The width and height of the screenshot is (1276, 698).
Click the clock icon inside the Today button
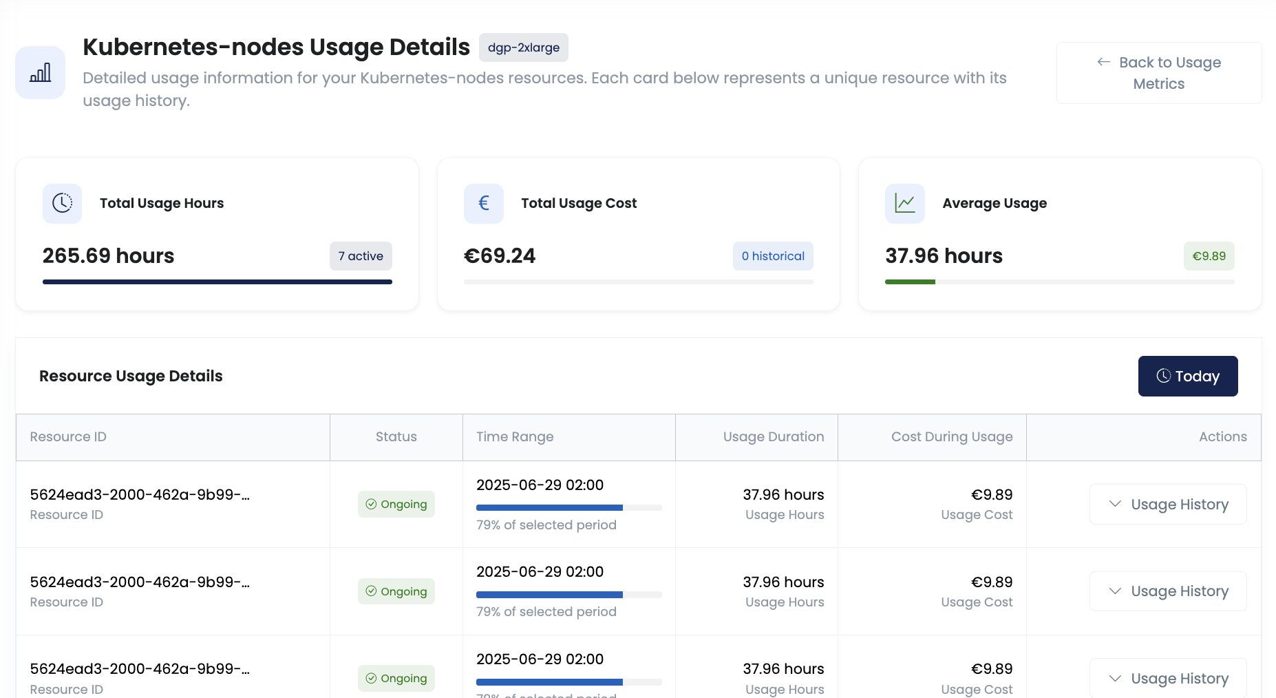(1163, 376)
